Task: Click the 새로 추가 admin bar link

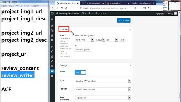Action: (102, 14)
